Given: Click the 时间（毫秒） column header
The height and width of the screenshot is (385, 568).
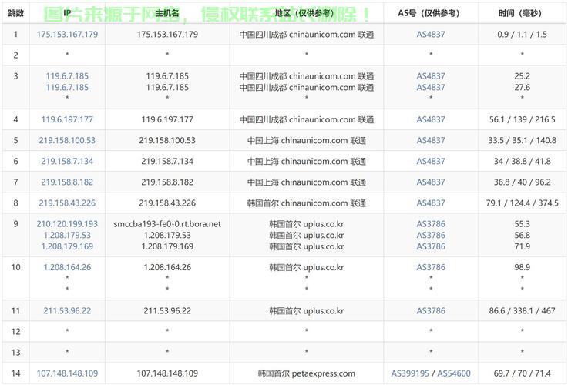Looking at the screenshot, I should [x=522, y=14].
